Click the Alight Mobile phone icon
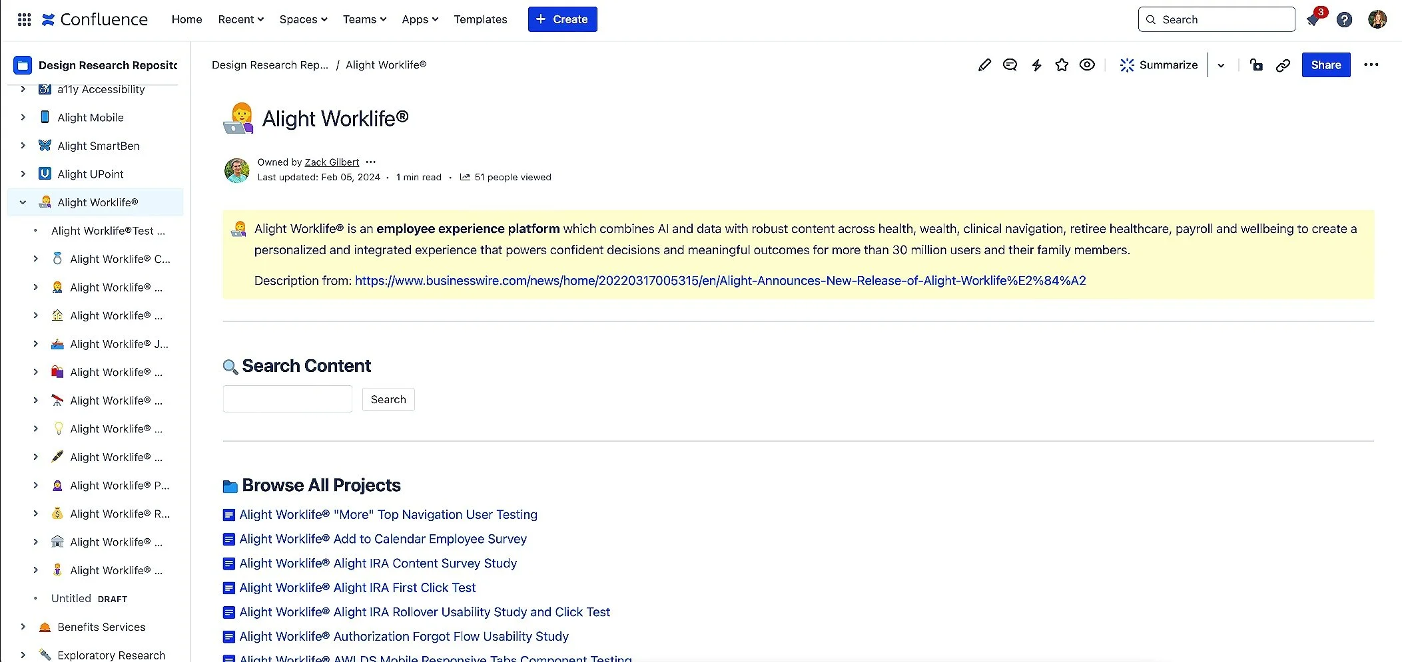 [45, 117]
